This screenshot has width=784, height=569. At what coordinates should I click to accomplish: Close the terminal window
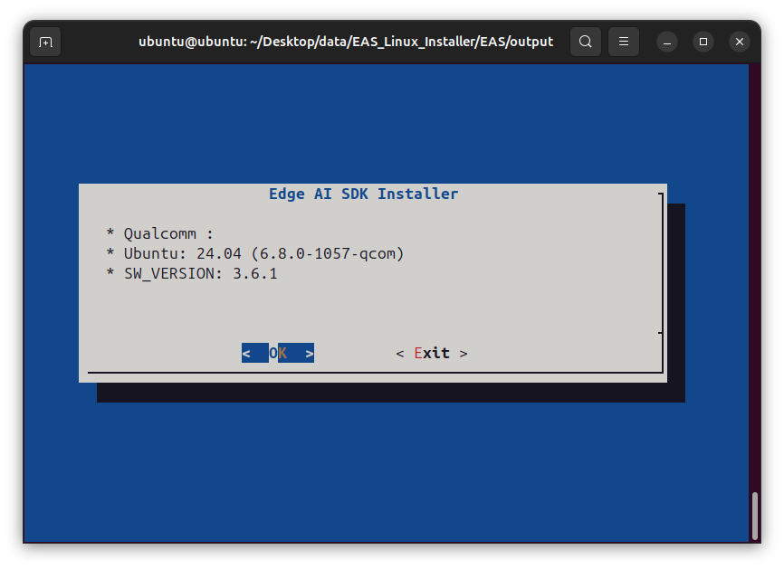click(x=740, y=42)
